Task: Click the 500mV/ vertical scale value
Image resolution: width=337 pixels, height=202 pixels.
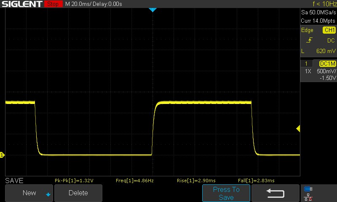Action: pyautogui.click(x=326, y=71)
